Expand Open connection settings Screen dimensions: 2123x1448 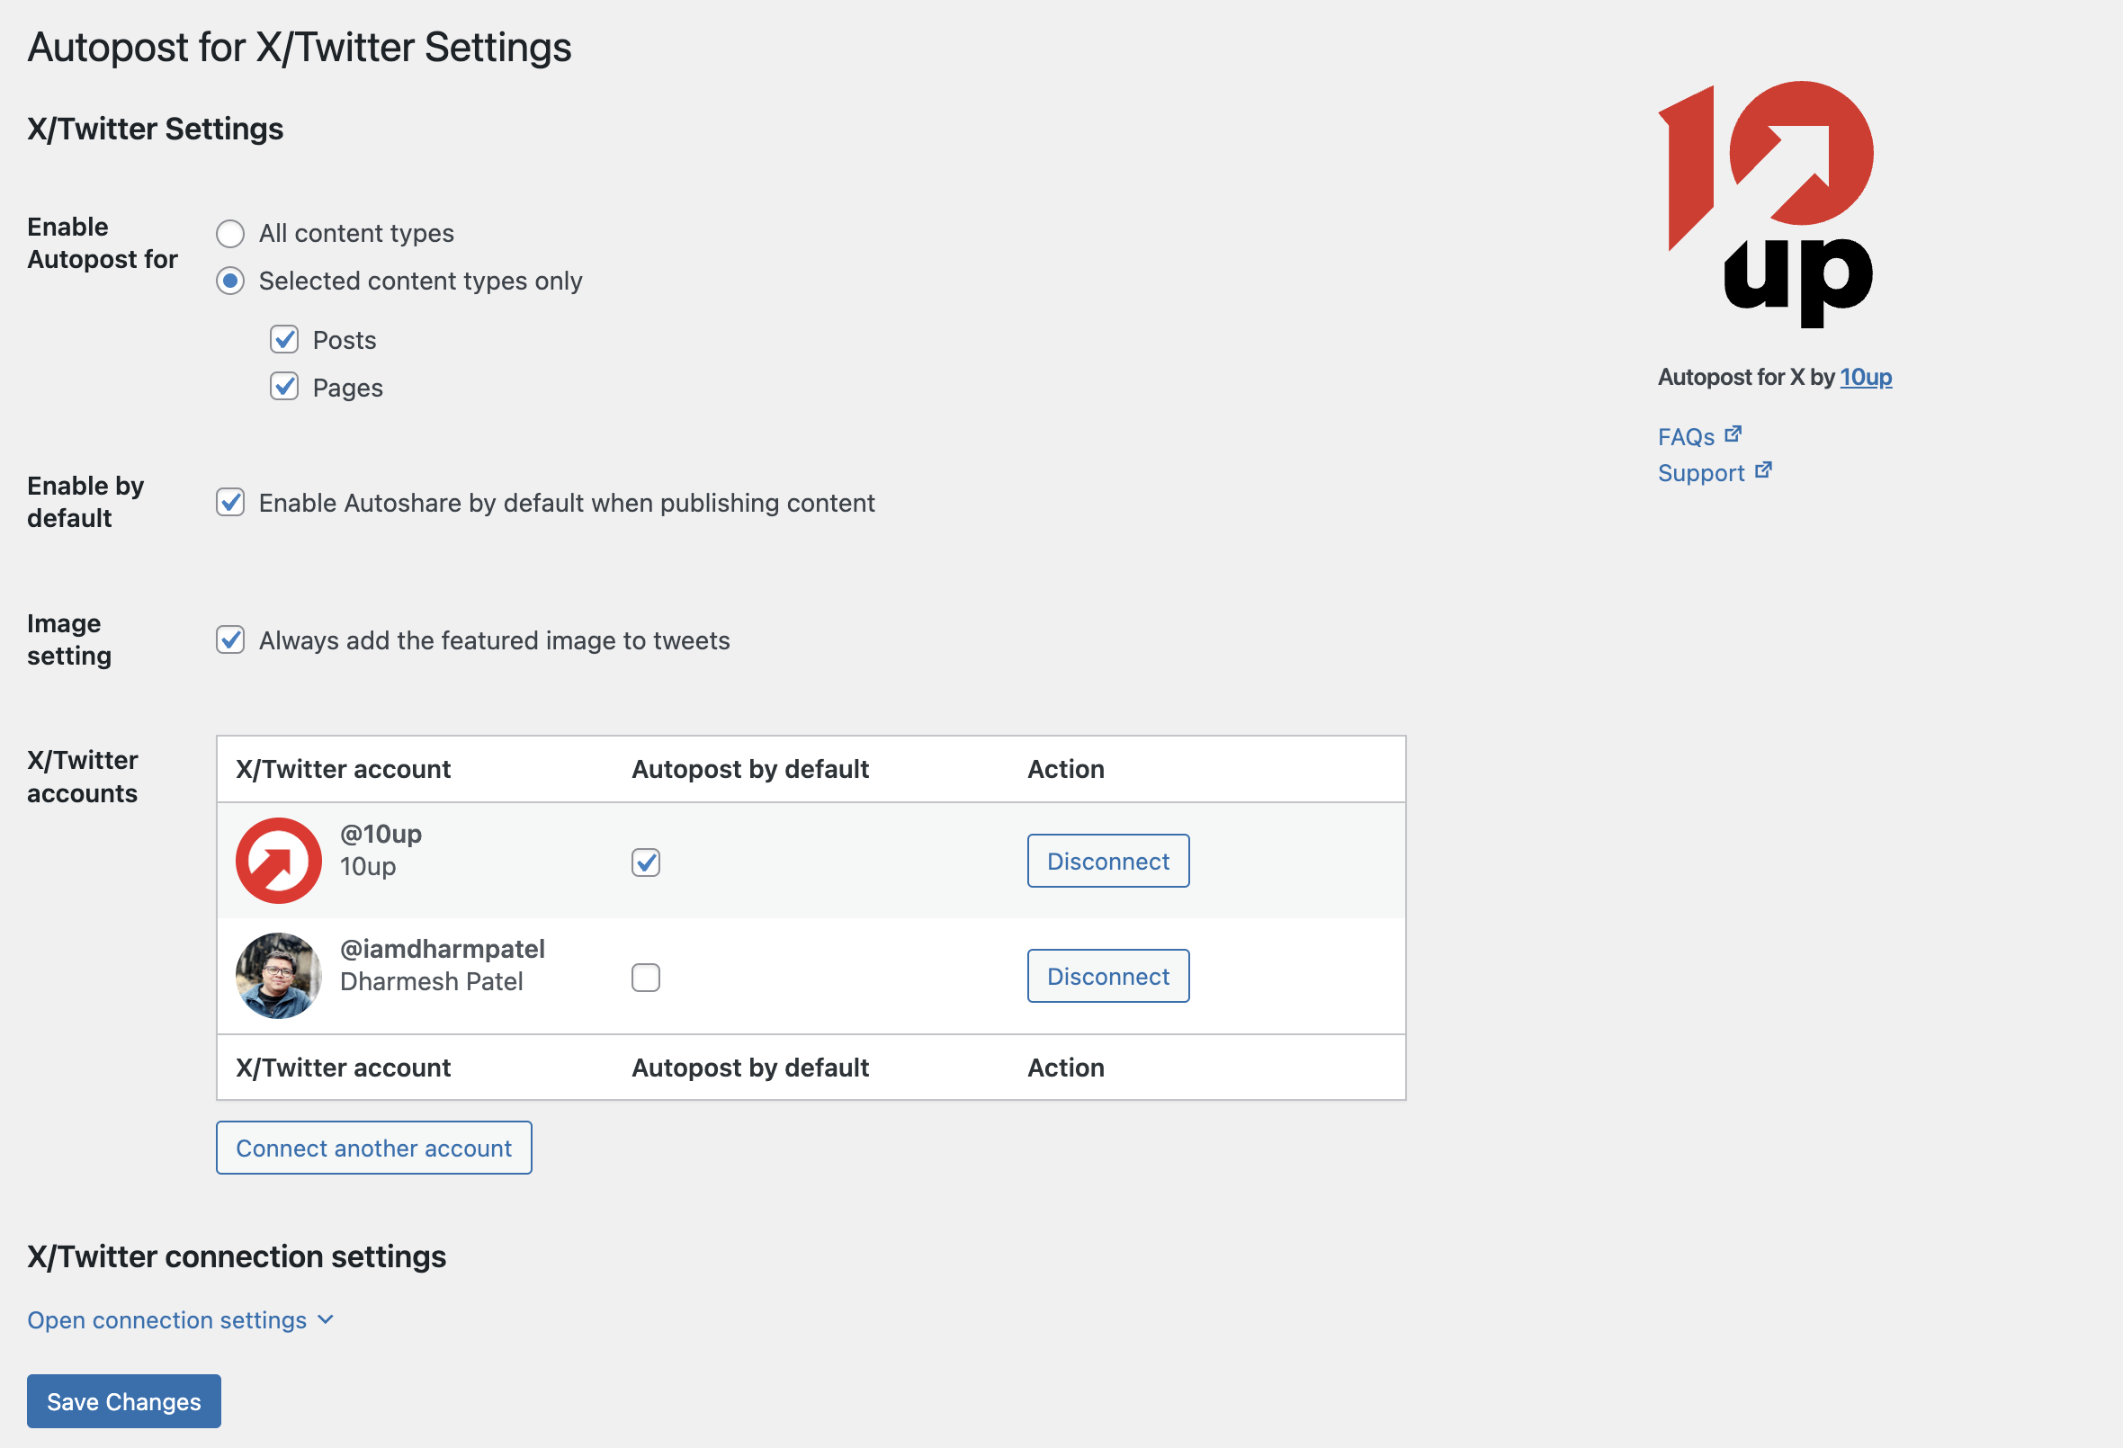click(167, 1320)
